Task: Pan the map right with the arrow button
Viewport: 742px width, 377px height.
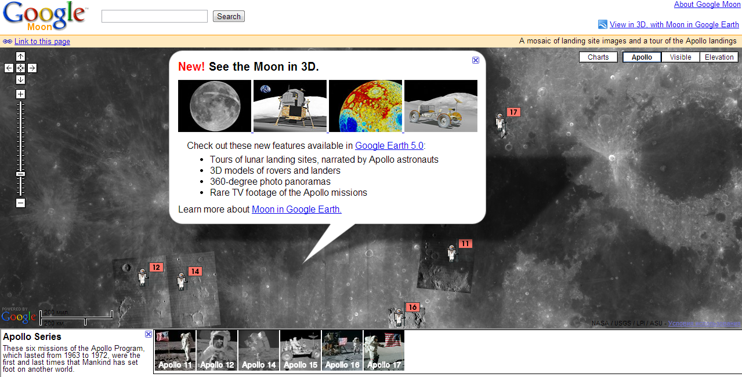Action: point(32,68)
